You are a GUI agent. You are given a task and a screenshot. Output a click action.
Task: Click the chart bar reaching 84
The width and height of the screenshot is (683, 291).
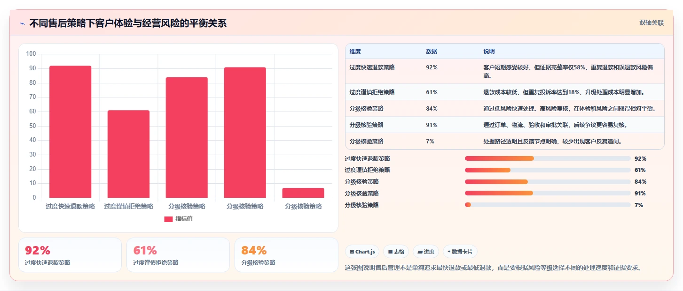click(187, 137)
